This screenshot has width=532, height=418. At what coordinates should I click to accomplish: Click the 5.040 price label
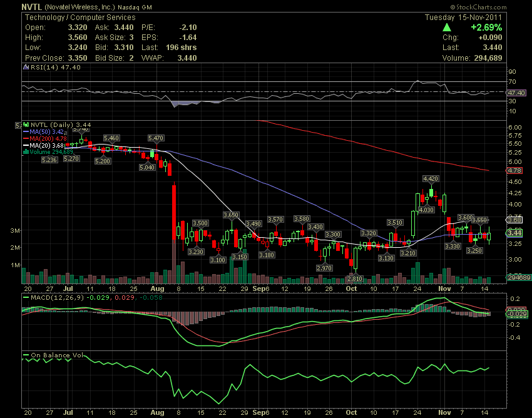pos(147,167)
